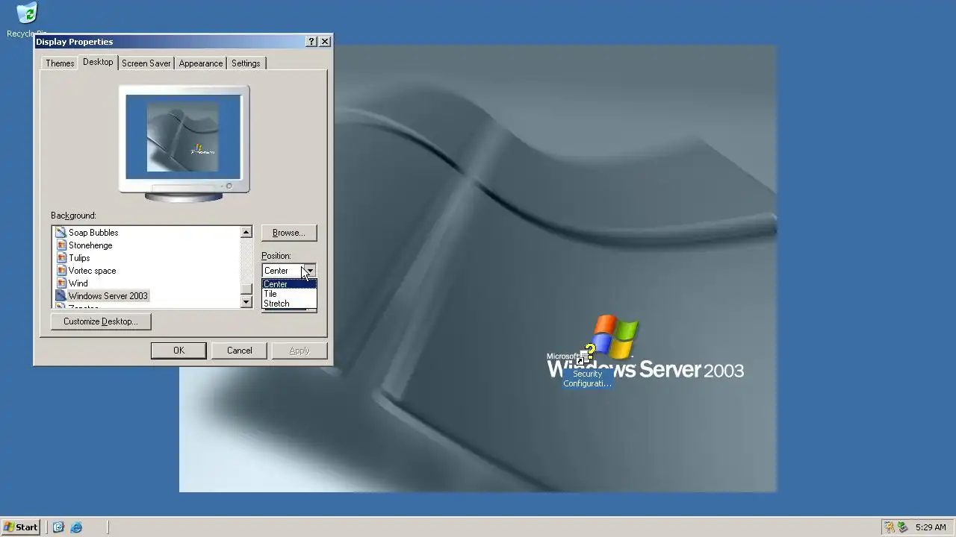956x537 pixels.
Task: Click the Apply button
Action: pyautogui.click(x=299, y=351)
